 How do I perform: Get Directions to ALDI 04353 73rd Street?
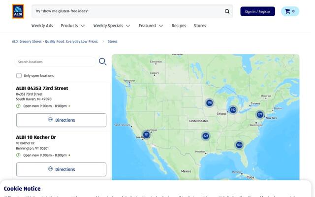click(x=61, y=120)
